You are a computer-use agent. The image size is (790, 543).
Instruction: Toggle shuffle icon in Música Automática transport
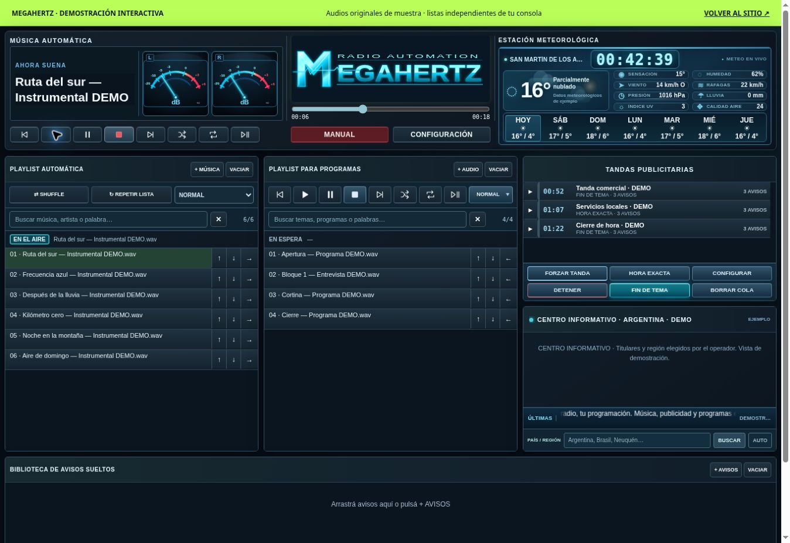182,135
